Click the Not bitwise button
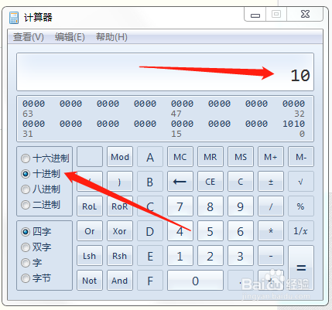Viewport: 332px width, 310px height. [90, 281]
